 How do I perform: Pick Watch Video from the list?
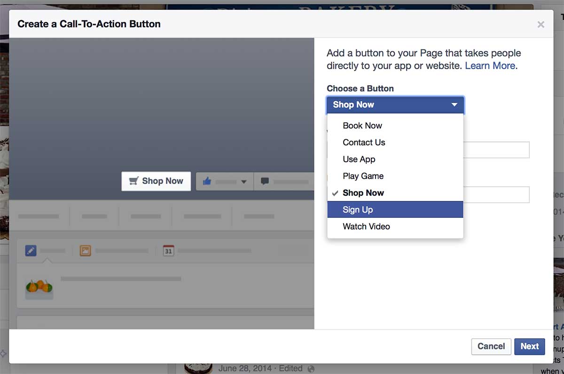pos(395,226)
